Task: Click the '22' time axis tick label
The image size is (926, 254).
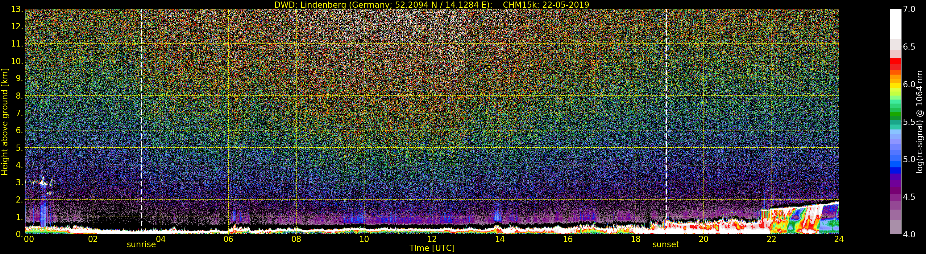Action: pyautogui.click(x=771, y=239)
